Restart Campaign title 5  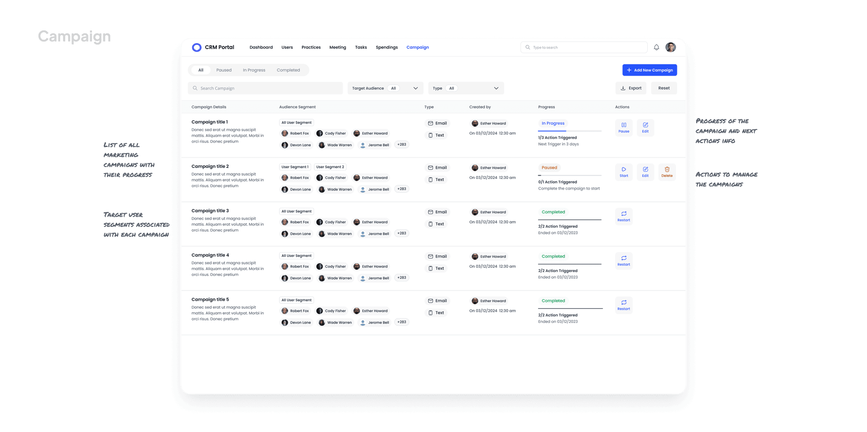pos(624,305)
